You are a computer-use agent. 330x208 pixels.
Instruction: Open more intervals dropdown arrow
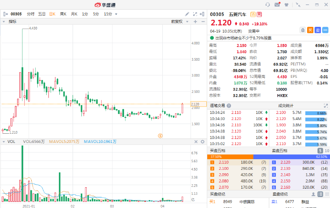click(x=116, y=15)
